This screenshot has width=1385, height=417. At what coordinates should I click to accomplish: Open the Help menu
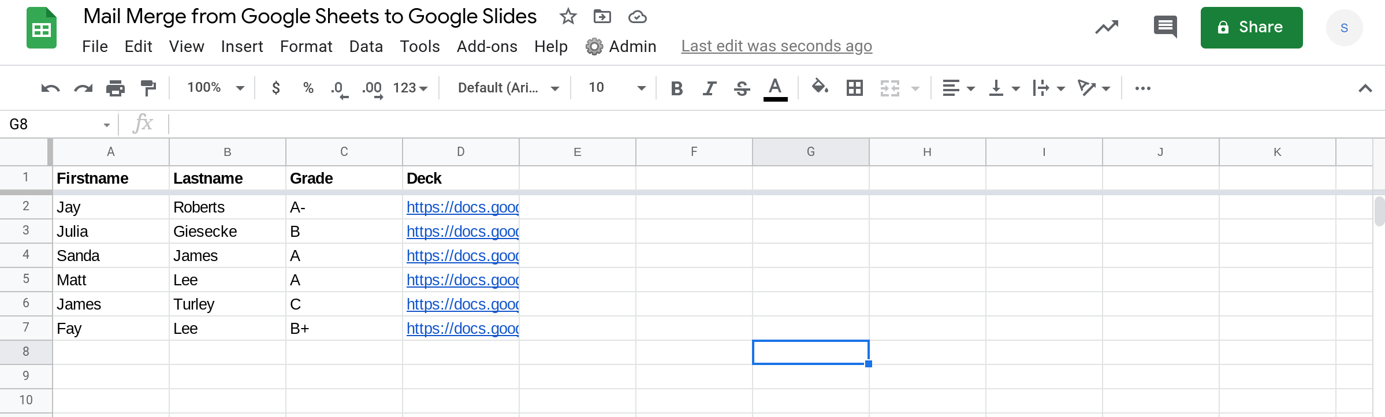[x=551, y=46]
